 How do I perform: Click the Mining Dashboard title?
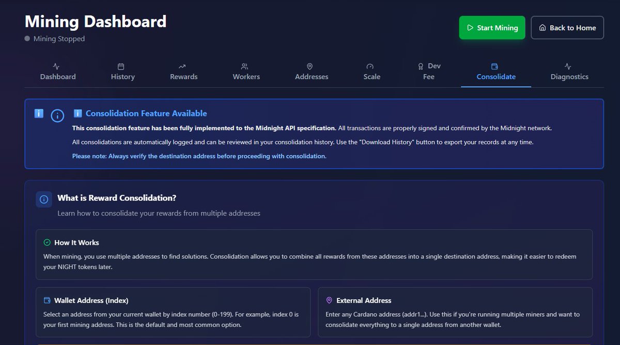[x=96, y=22]
